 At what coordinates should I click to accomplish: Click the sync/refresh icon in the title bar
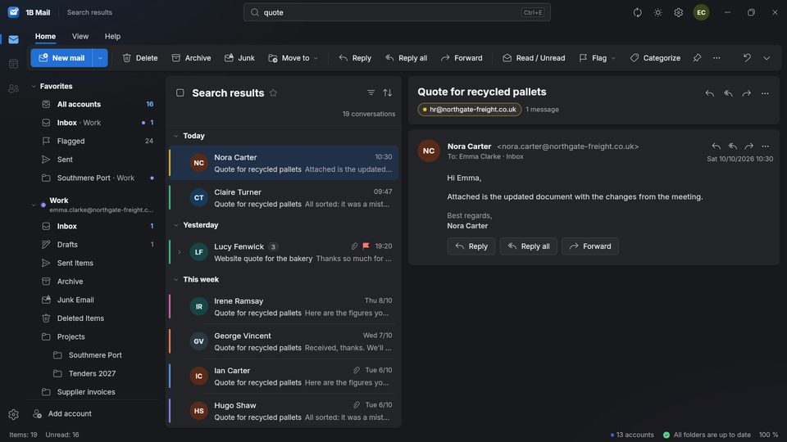pos(638,12)
